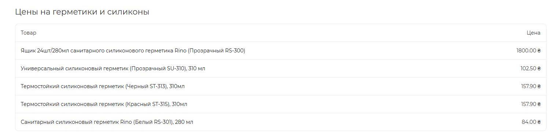Click the 157.90 ₴ price for Красный ST-315
The width and height of the screenshot is (552, 134).
531,104
